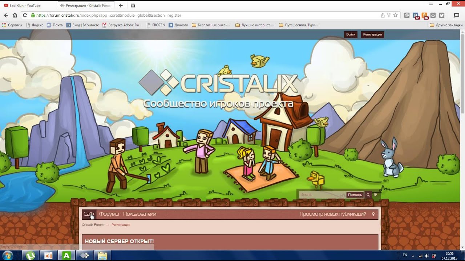Open the chat bubble panel icon
The image size is (465, 261).
point(457,15)
